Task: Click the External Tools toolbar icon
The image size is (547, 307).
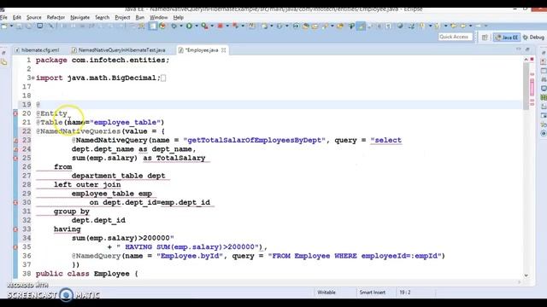Action: click(236, 26)
